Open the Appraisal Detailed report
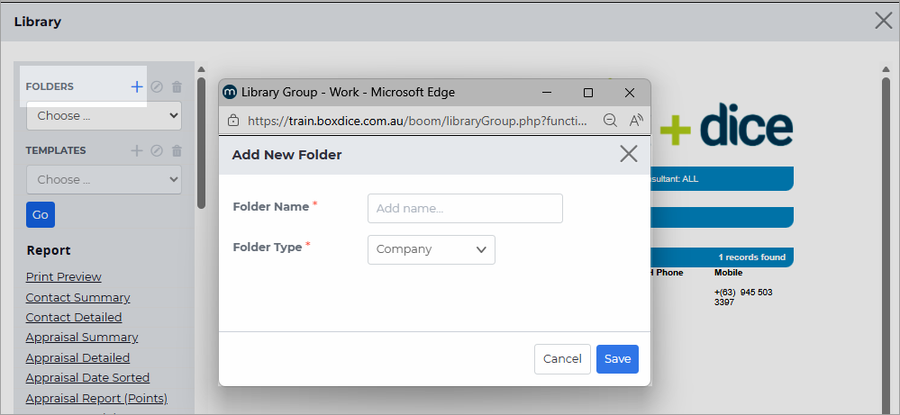 (78, 357)
